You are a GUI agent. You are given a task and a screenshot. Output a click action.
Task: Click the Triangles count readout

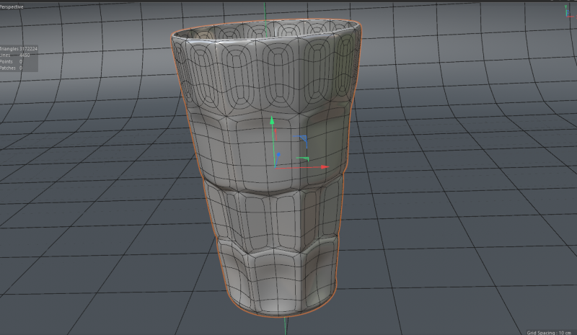tap(19, 49)
